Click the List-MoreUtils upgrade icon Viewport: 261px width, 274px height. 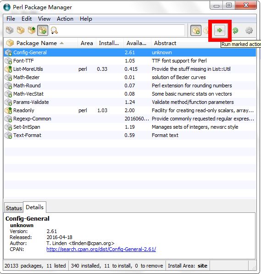pyautogui.click(x=8, y=69)
